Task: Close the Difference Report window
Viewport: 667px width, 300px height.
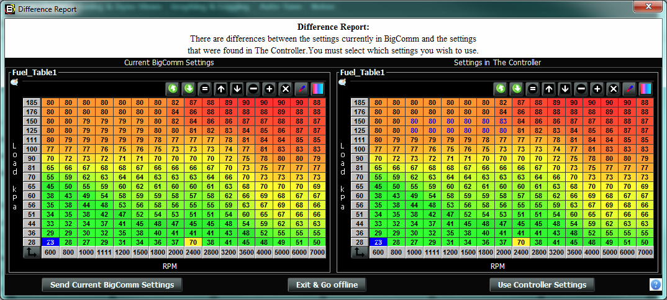Action: [x=648, y=6]
